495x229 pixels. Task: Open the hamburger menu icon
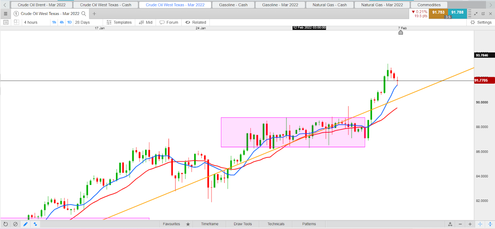[5, 14]
